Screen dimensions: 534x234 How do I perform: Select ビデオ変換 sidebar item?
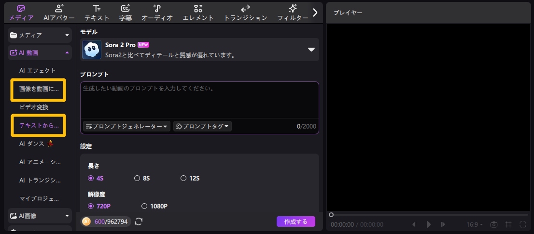click(34, 107)
